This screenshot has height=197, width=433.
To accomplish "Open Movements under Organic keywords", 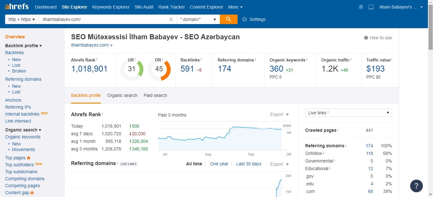I will click(x=23, y=149).
